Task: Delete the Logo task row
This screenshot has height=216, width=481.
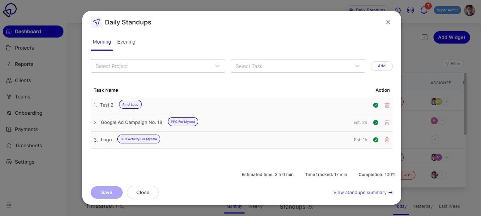Action: tap(387, 140)
